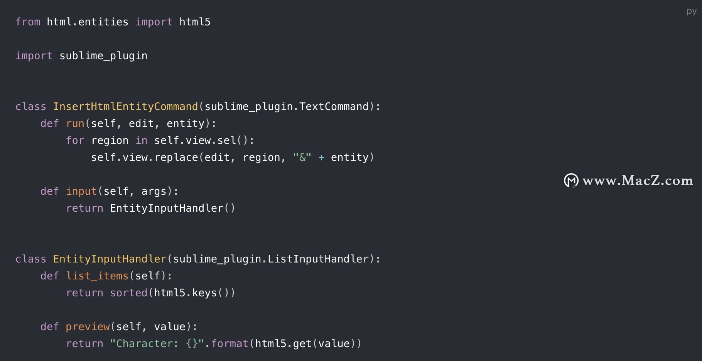702x361 pixels.
Task: Click the EntityInputHandler() return call
Action: 172,208
